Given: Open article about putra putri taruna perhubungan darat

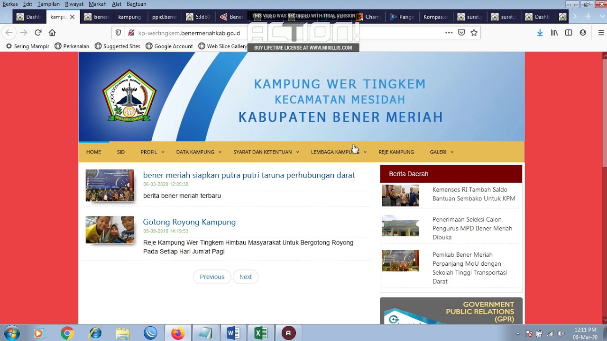Looking at the screenshot, I should point(249,175).
